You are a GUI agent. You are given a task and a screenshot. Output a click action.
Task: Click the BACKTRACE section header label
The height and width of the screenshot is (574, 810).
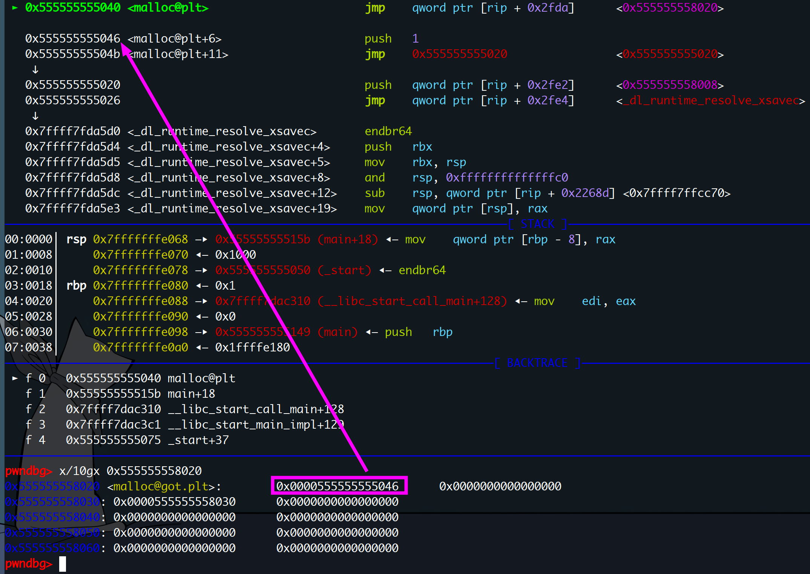[537, 363]
